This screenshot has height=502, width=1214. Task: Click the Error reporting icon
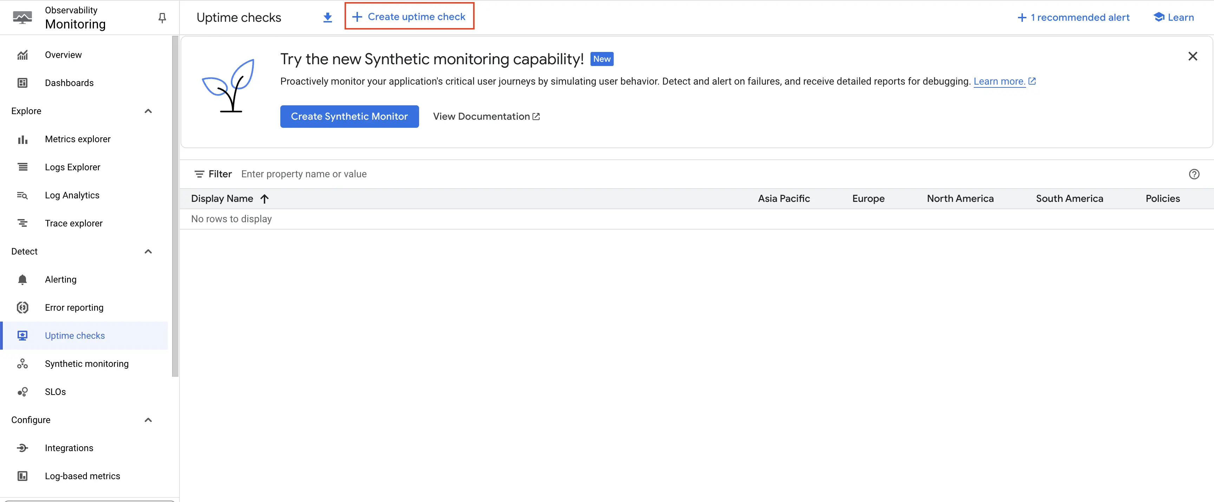[22, 308]
